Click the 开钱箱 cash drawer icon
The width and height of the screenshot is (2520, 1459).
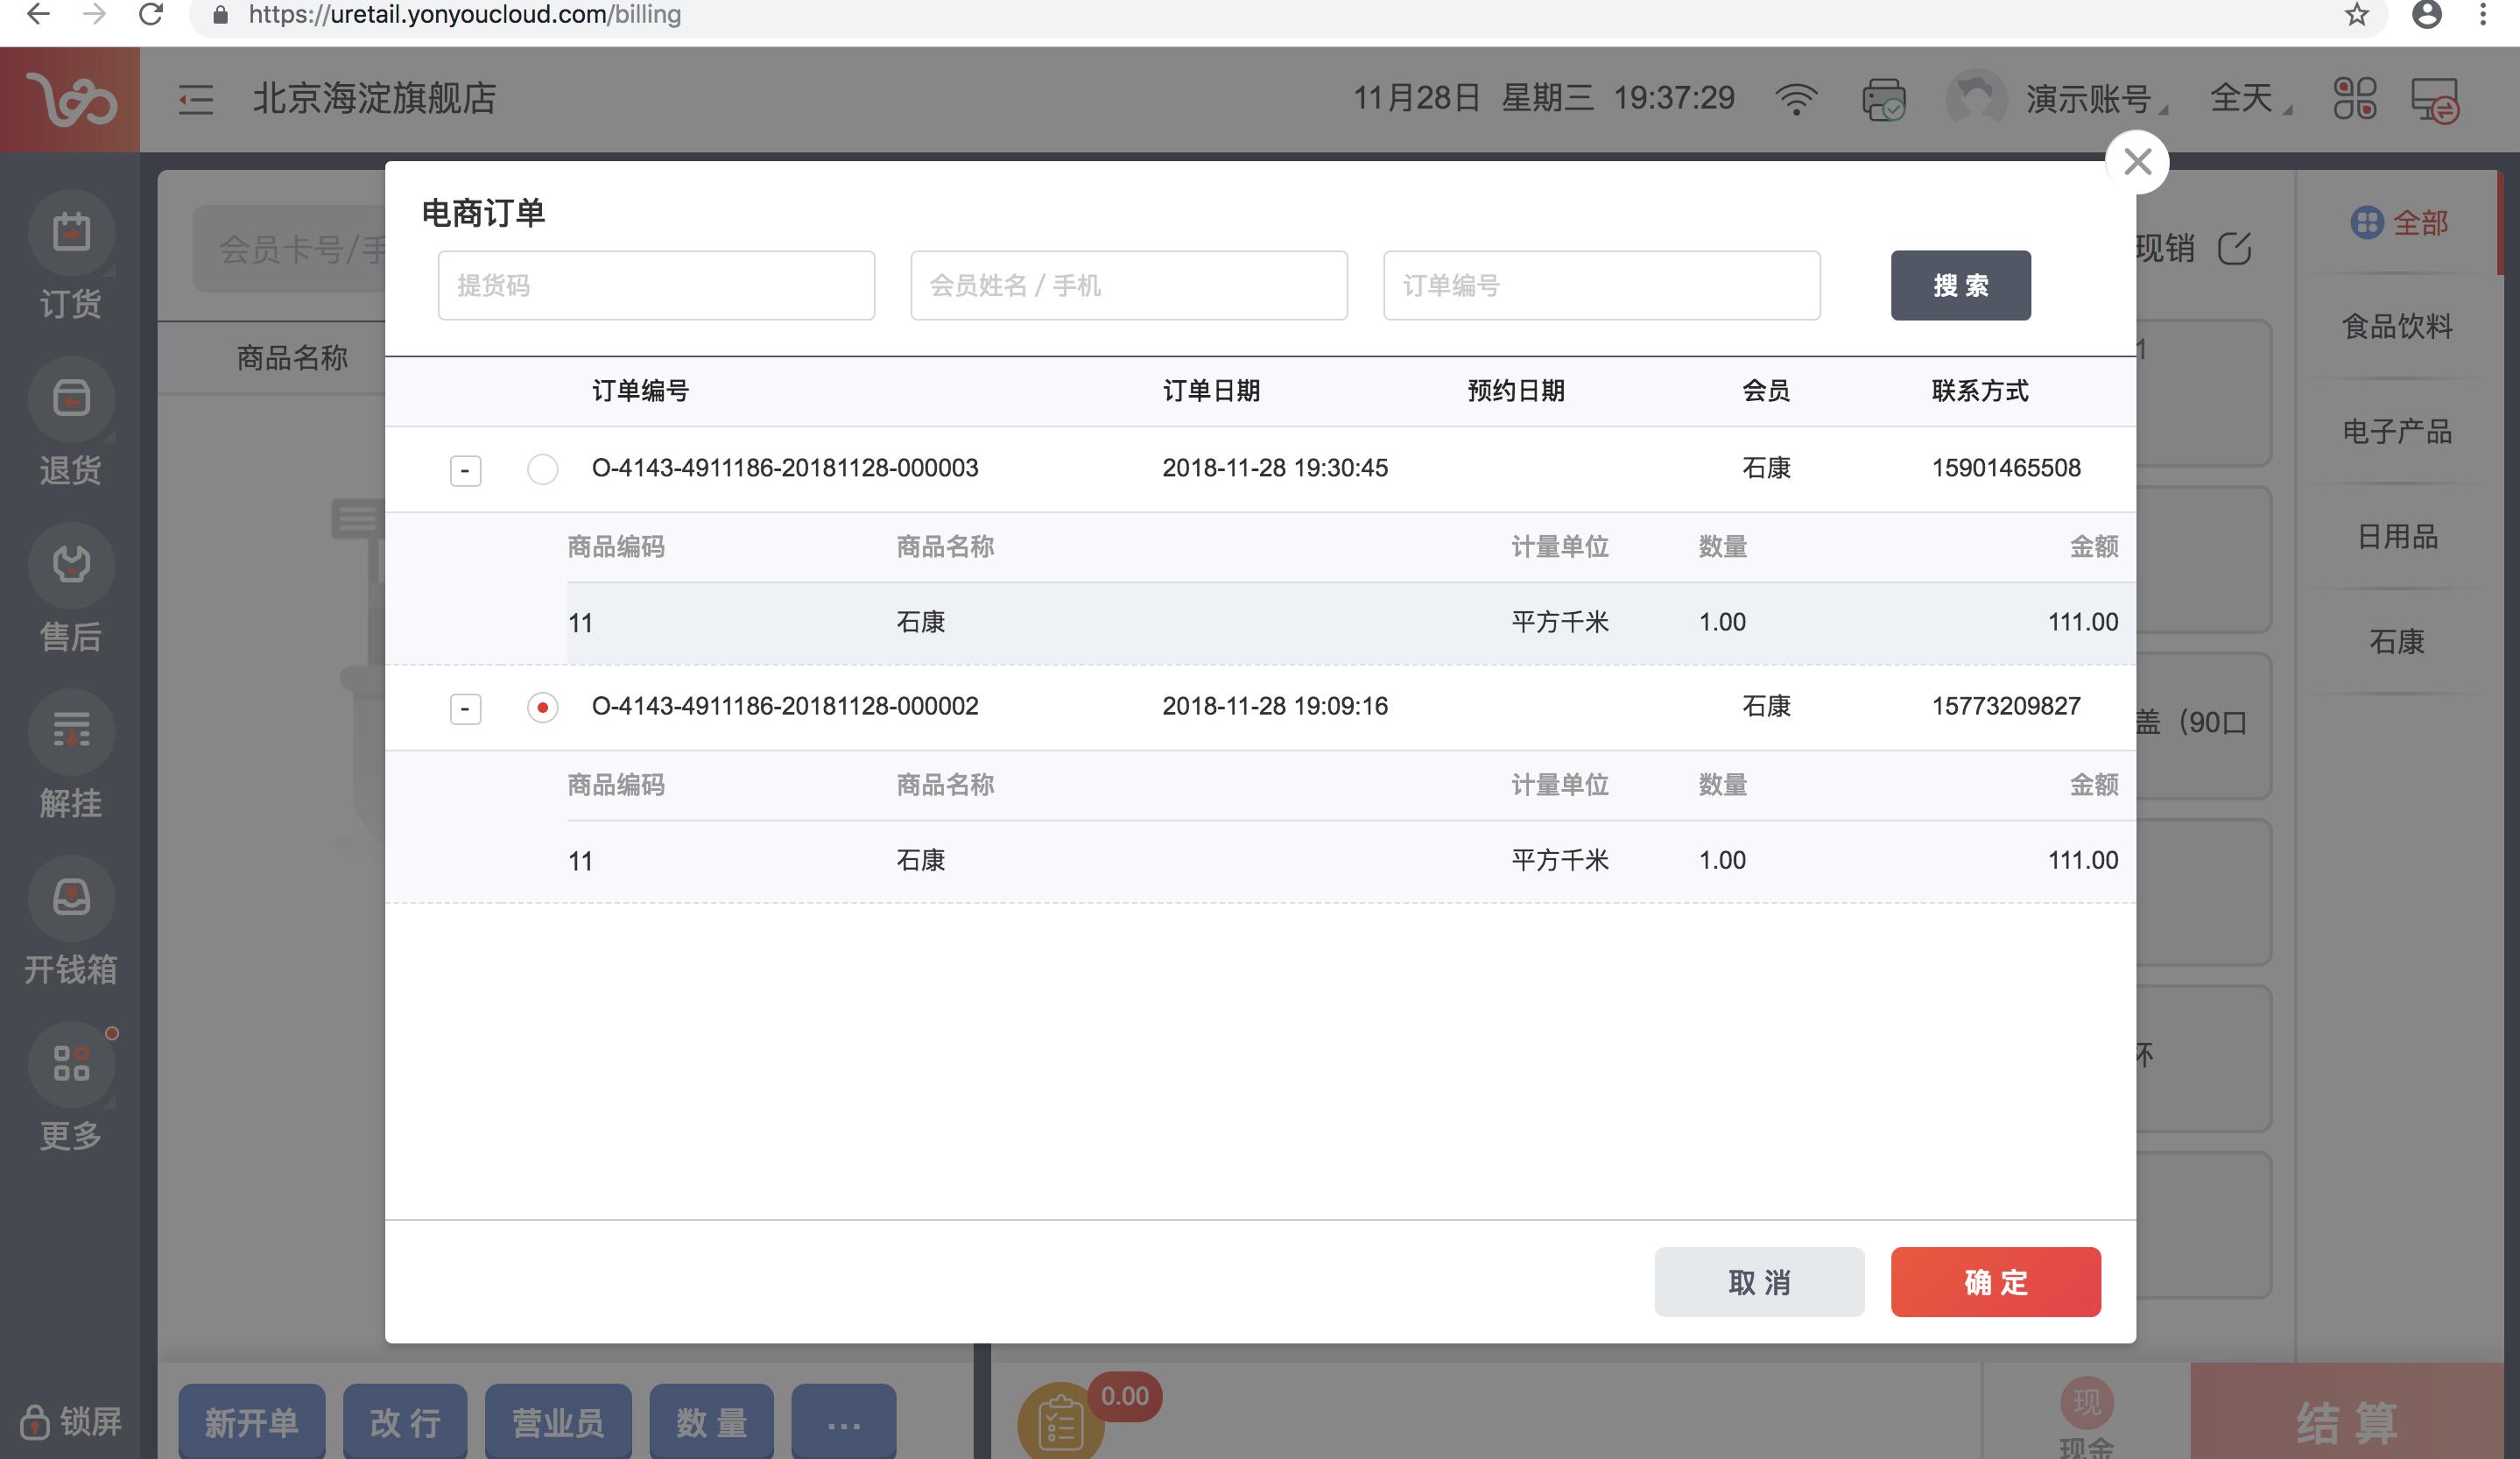71,897
